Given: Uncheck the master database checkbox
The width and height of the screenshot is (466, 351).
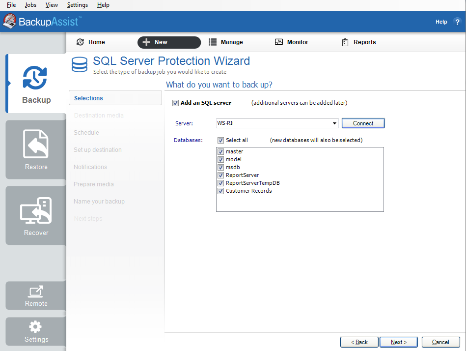Looking at the screenshot, I should point(220,151).
